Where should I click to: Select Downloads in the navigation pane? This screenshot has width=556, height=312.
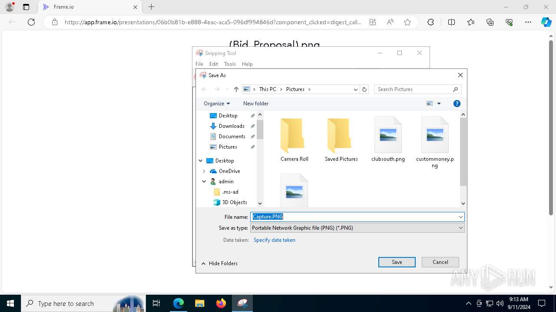click(x=232, y=126)
